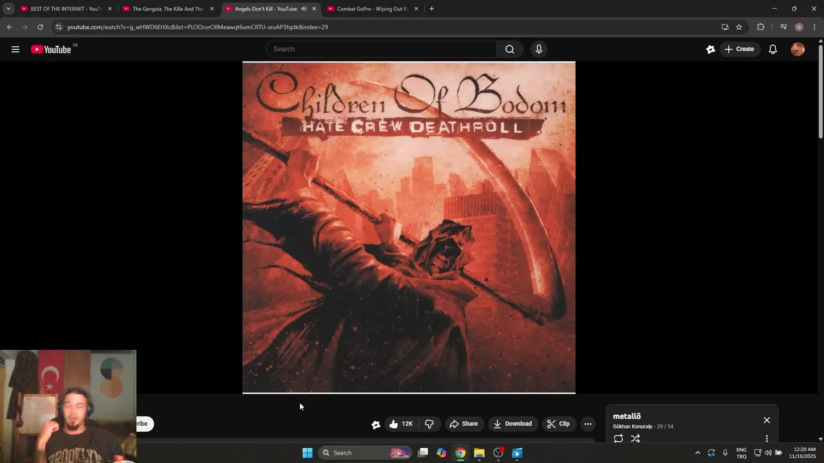Image resolution: width=824 pixels, height=463 pixels.
Task: Open the metallö playlist title
Action: point(626,416)
